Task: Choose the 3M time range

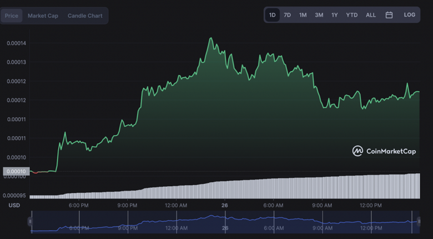Action: pos(319,15)
